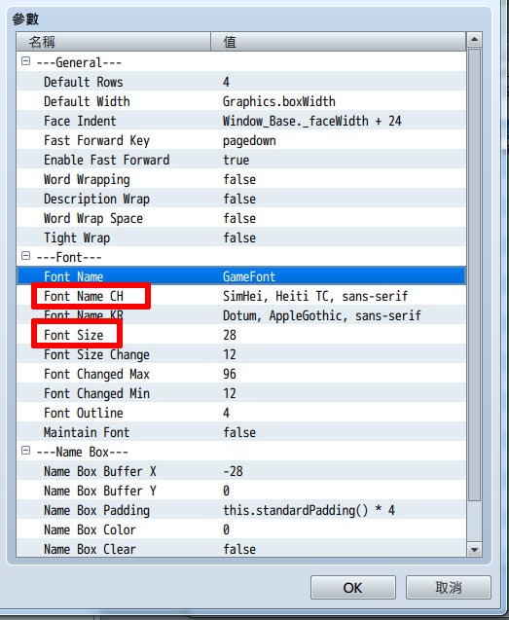Image resolution: width=509 pixels, height=620 pixels.
Task: Click the 取消 cancel button
Action: [449, 588]
